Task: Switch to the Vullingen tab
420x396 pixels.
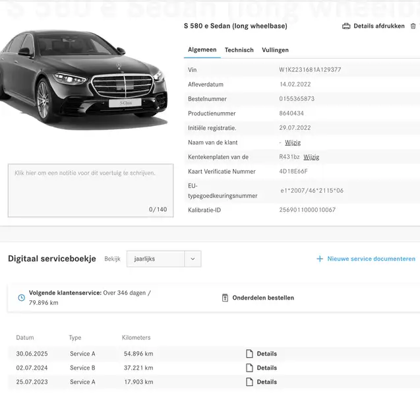Action: (275, 50)
